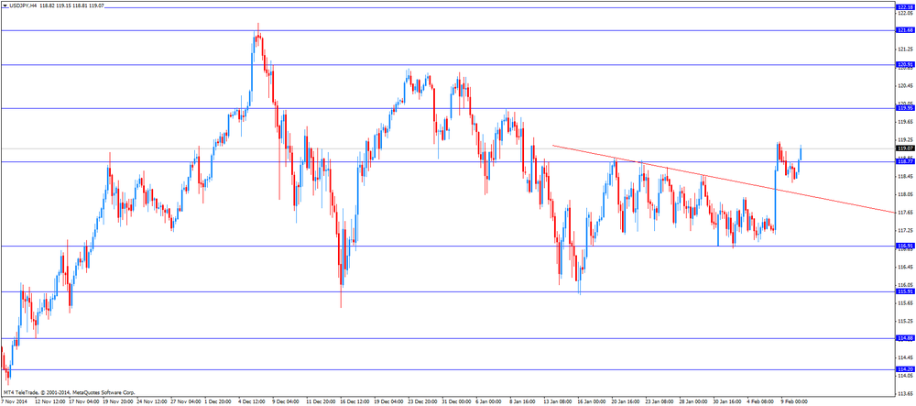916x406 pixels.
Task: Select the 114.88 horizontal level price label
Action: pyautogui.click(x=904, y=338)
